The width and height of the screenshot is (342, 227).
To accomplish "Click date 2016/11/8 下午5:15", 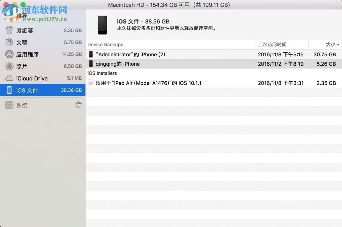I will pos(281,54).
